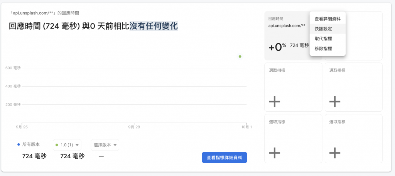This screenshot has width=395, height=176.
Task: Click the 所有版本 legend label
Action: pyautogui.click(x=31, y=144)
